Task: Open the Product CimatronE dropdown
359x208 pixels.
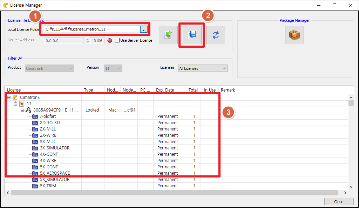Action: [x=49, y=68]
